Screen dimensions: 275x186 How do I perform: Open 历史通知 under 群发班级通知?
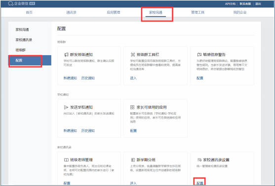88,78
